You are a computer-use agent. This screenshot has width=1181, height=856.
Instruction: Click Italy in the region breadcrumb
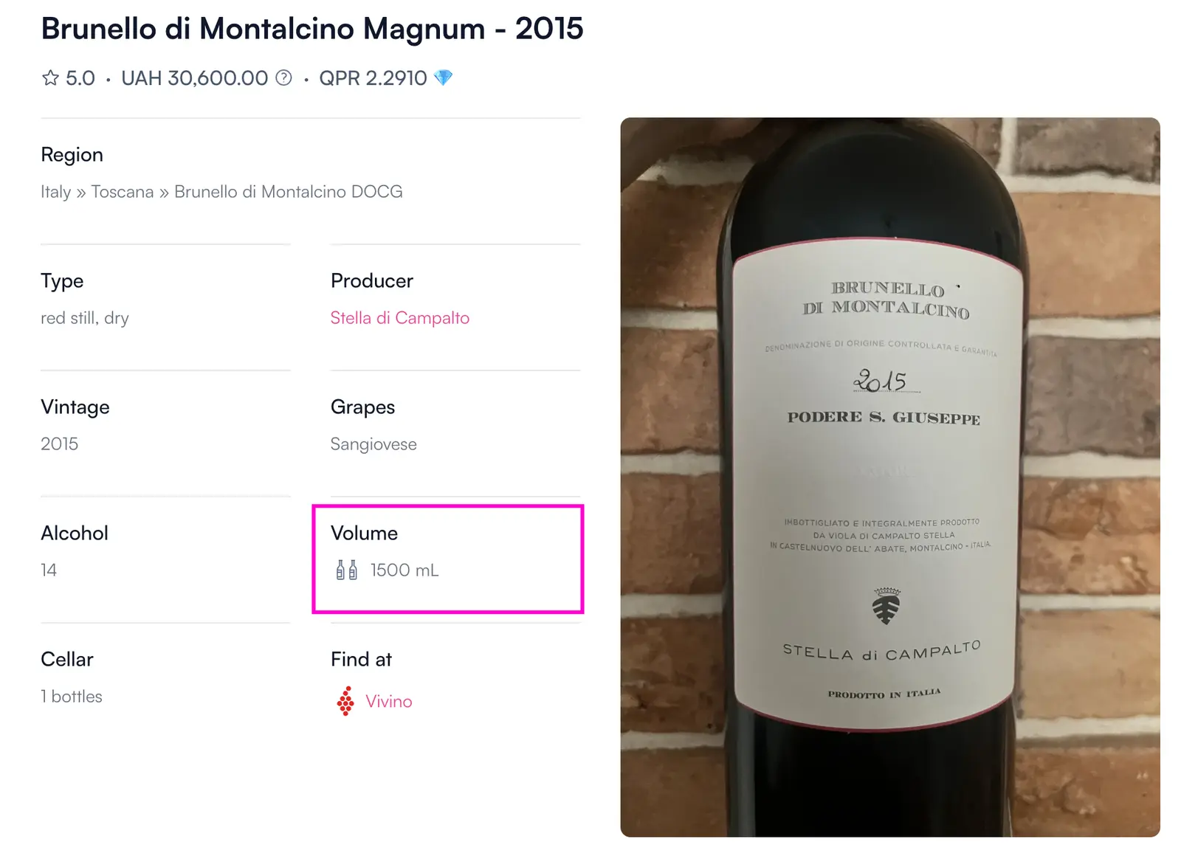click(x=55, y=192)
